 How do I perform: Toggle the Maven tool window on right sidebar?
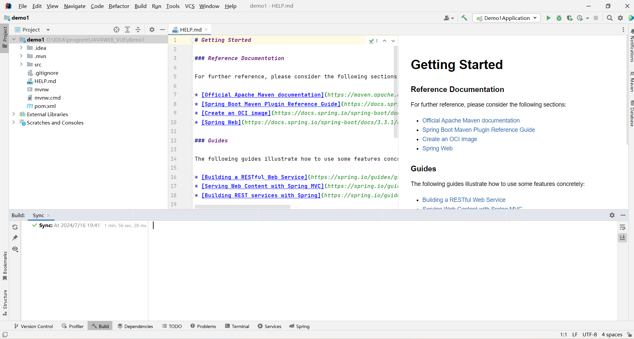coord(632,82)
